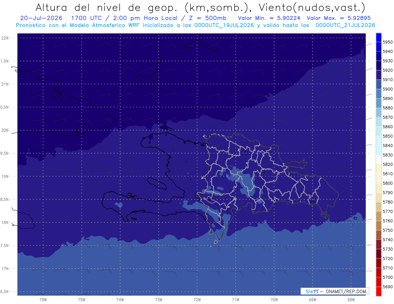The width and height of the screenshot is (394, 304).
Task: Click the "75W" longitude label
Action: (x=82, y=300)
